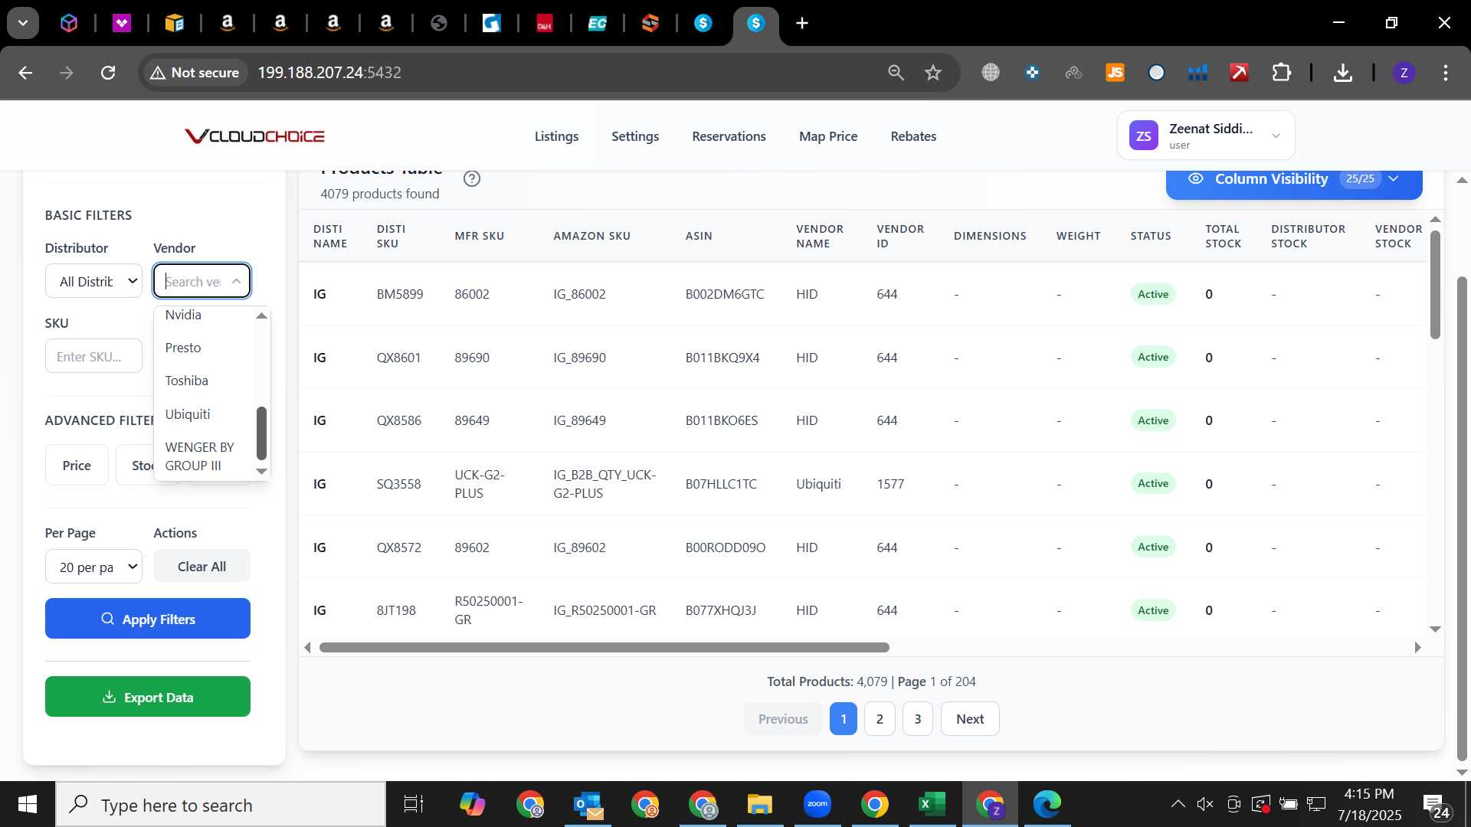Open a new browser tab with plus
This screenshot has width=1471, height=827.
click(x=801, y=23)
